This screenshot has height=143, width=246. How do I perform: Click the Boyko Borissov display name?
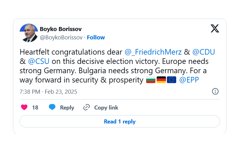(61, 29)
